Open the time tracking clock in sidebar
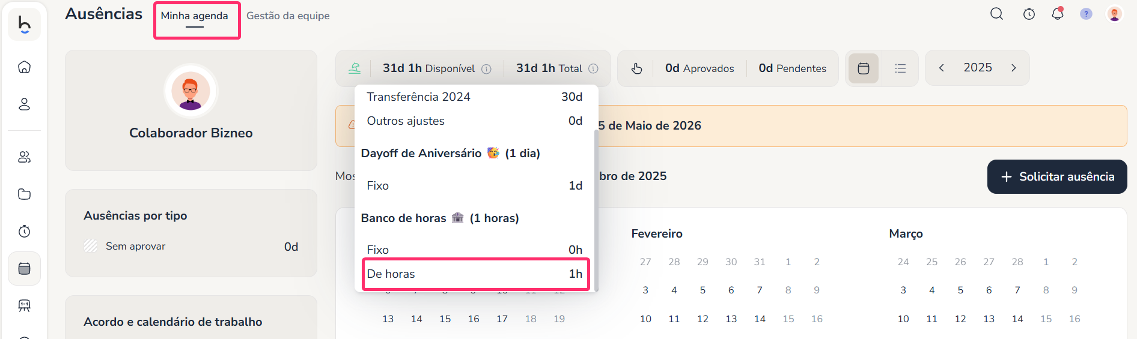Image resolution: width=1137 pixels, height=339 pixels. 24,232
